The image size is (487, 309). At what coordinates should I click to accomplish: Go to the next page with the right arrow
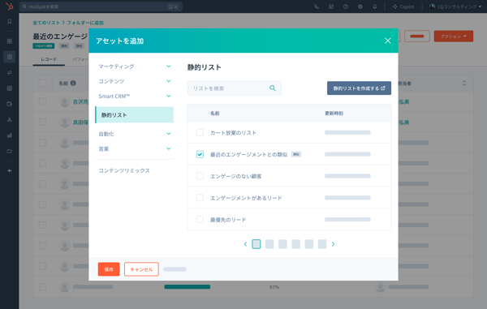(333, 244)
